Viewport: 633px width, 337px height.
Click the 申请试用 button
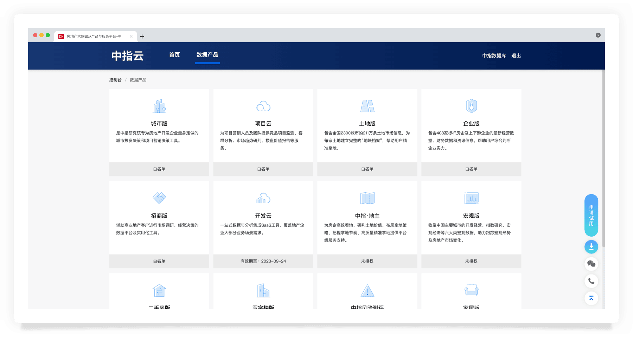point(591,215)
